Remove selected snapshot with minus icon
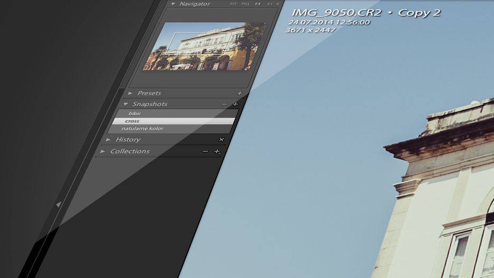The width and height of the screenshot is (494, 278). (x=224, y=104)
